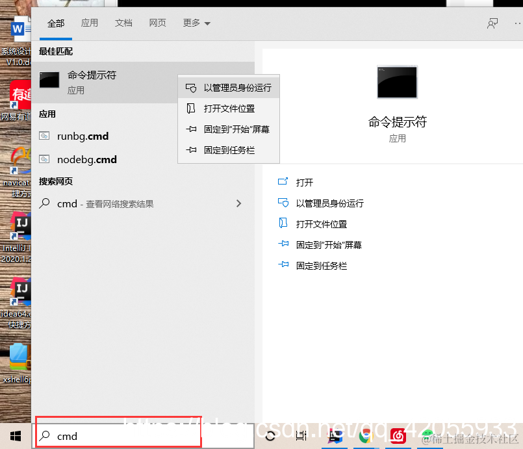Click the 固定到任务栏 action link
523x449 pixels.
tap(324, 265)
